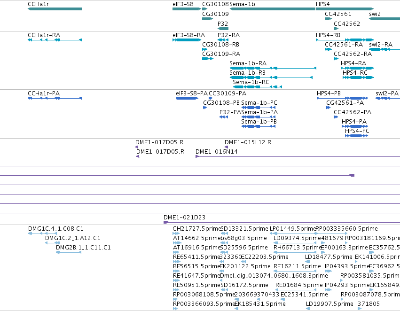Viewport: 400px width, 311px height.
Task: Select the Sema-1b-PA protein label
Action: click(259, 112)
